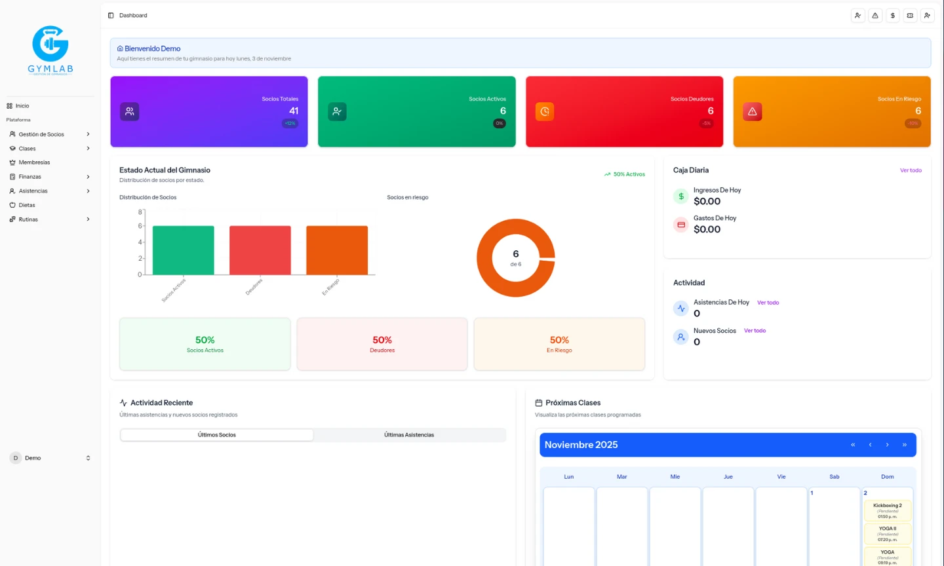Click the red Deudores bar in chart
This screenshot has height=566, width=944.
click(x=260, y=250)
